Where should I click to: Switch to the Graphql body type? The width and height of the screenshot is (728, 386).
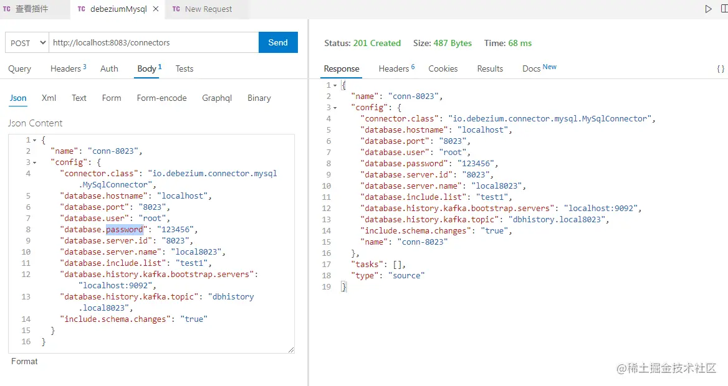(x=217, y=98)
